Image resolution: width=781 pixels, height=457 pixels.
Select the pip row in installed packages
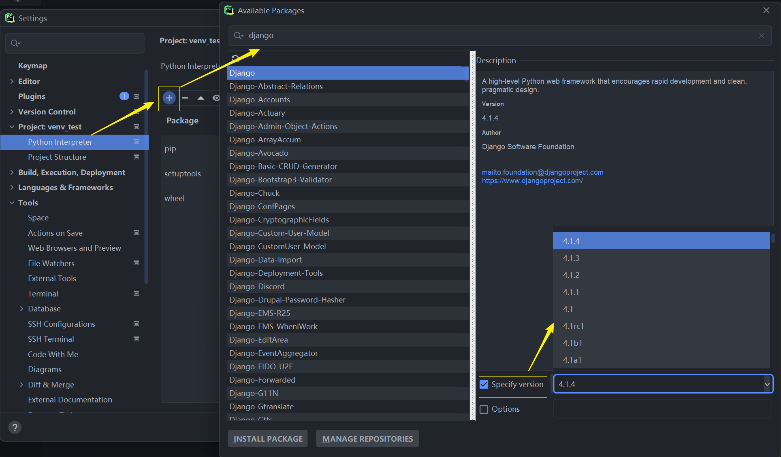190,148
